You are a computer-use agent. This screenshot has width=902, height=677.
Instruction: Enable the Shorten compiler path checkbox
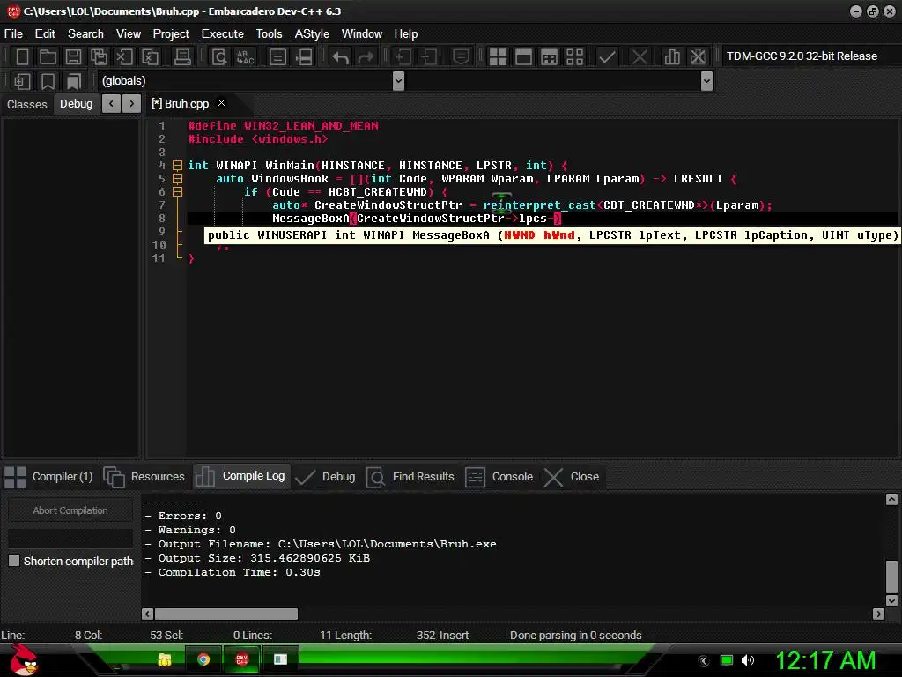click(14, 561)
